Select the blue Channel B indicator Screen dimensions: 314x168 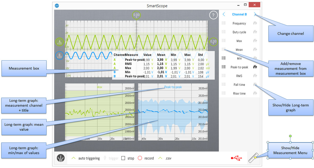(60, 56)
